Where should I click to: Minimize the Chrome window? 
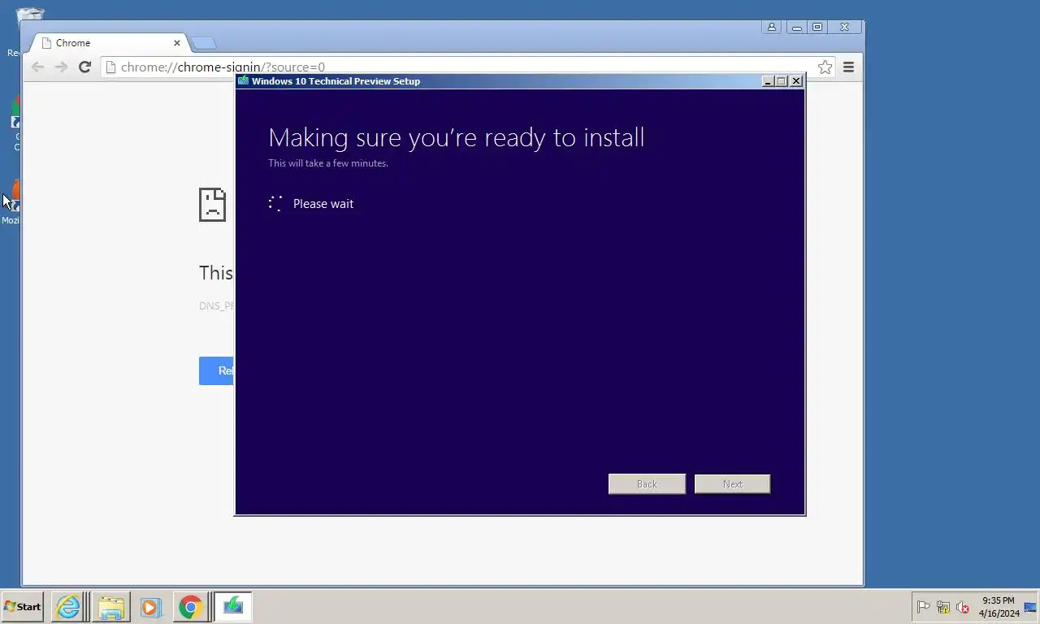click(x=797, y=27)
